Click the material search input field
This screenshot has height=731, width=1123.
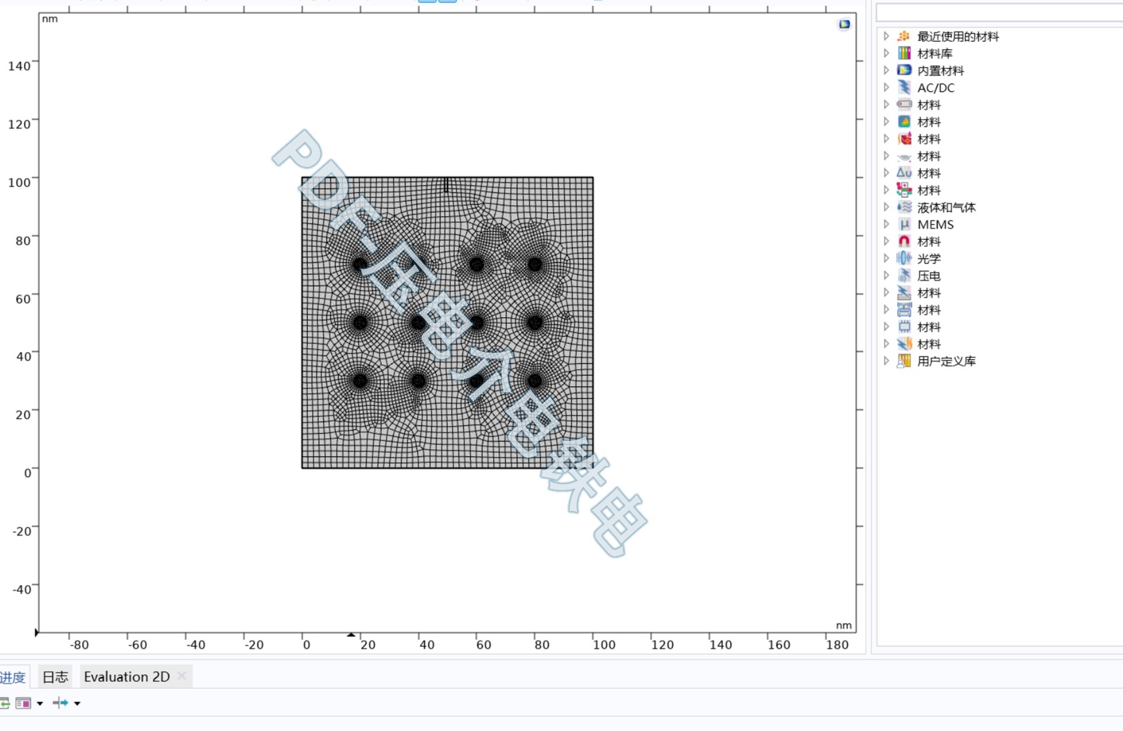pos(999,12)
